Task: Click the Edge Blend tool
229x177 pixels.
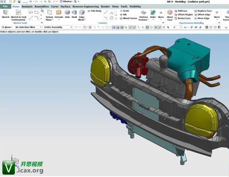Action: [81, 13]
